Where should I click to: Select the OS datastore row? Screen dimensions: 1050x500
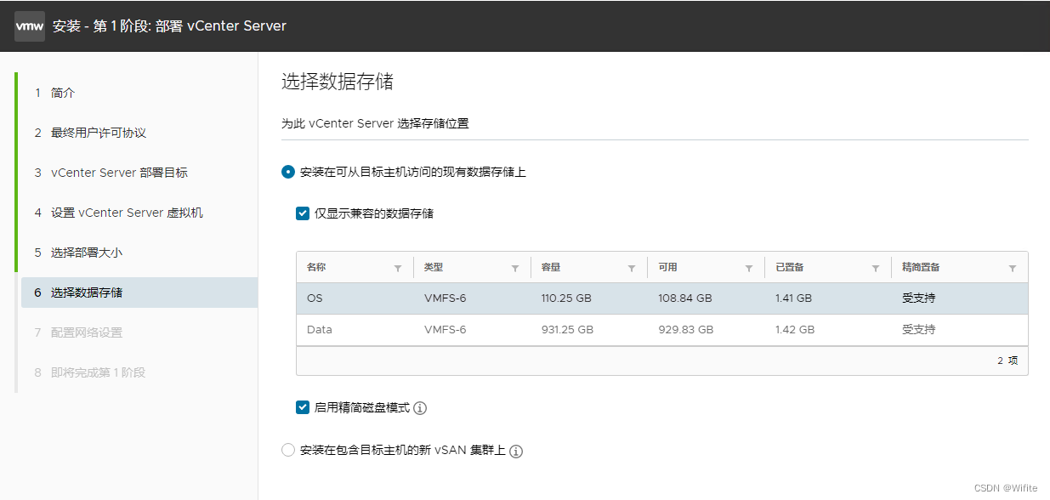[662, 298]
